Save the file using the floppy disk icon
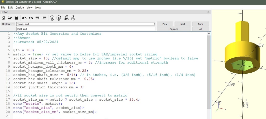This screenshot has width=266, height=119. pos(16,18)
